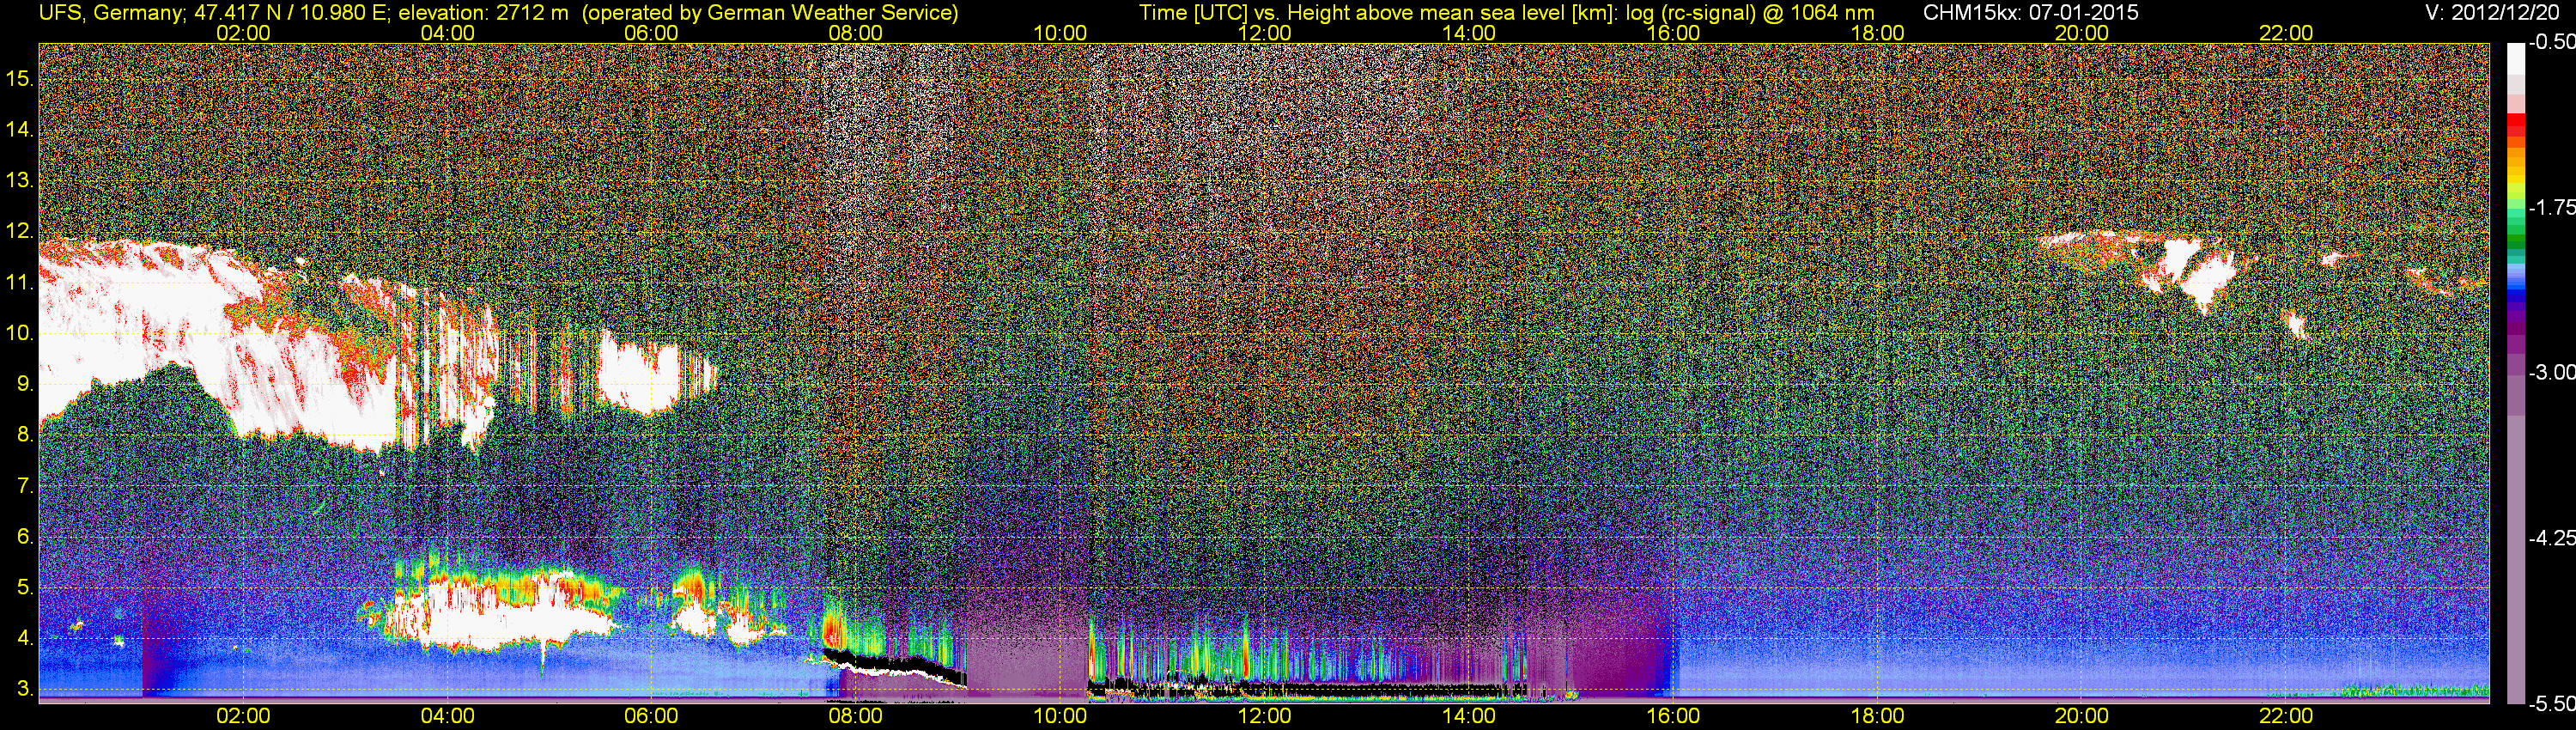Click the 9. height axis label
Screen dimensions: 2576x730
[25, 384]
